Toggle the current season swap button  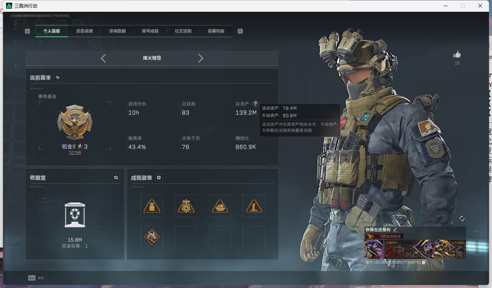tap(58, 77)
